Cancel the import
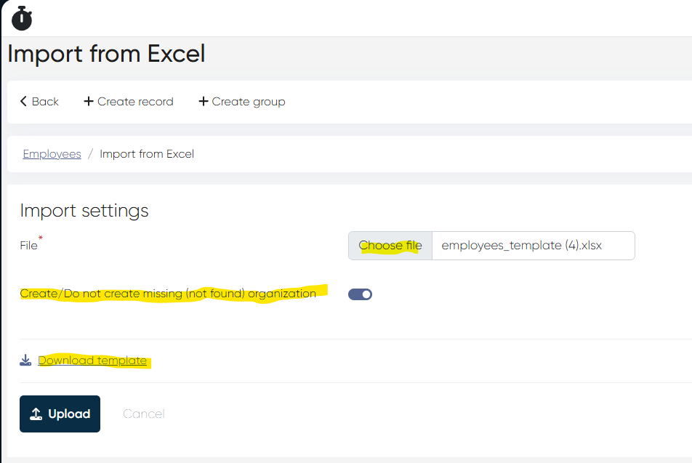The image size is (692, 463). coord(143,414)
